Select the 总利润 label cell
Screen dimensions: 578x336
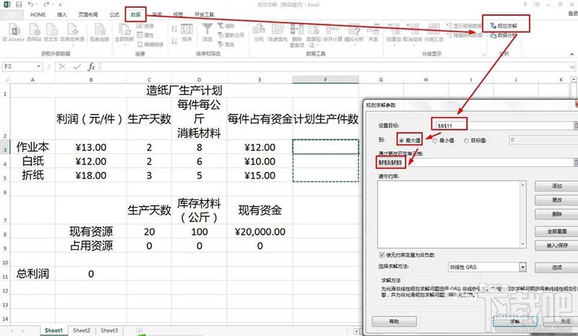[33, 274]
